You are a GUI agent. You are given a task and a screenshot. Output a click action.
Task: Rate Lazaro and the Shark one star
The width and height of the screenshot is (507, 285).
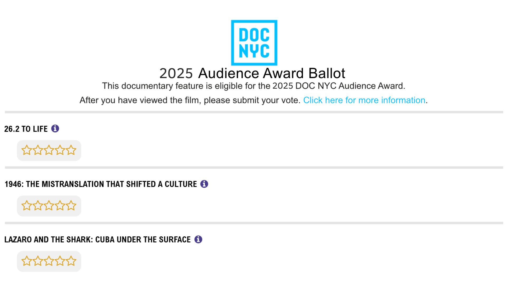point(27,261)
